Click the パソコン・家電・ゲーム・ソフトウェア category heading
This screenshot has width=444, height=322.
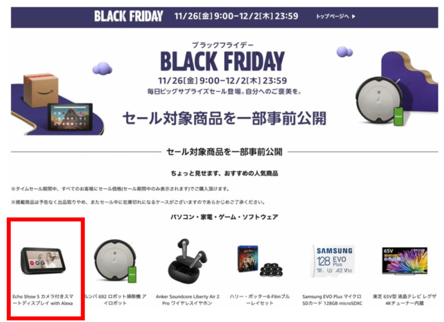coord(224,217)
